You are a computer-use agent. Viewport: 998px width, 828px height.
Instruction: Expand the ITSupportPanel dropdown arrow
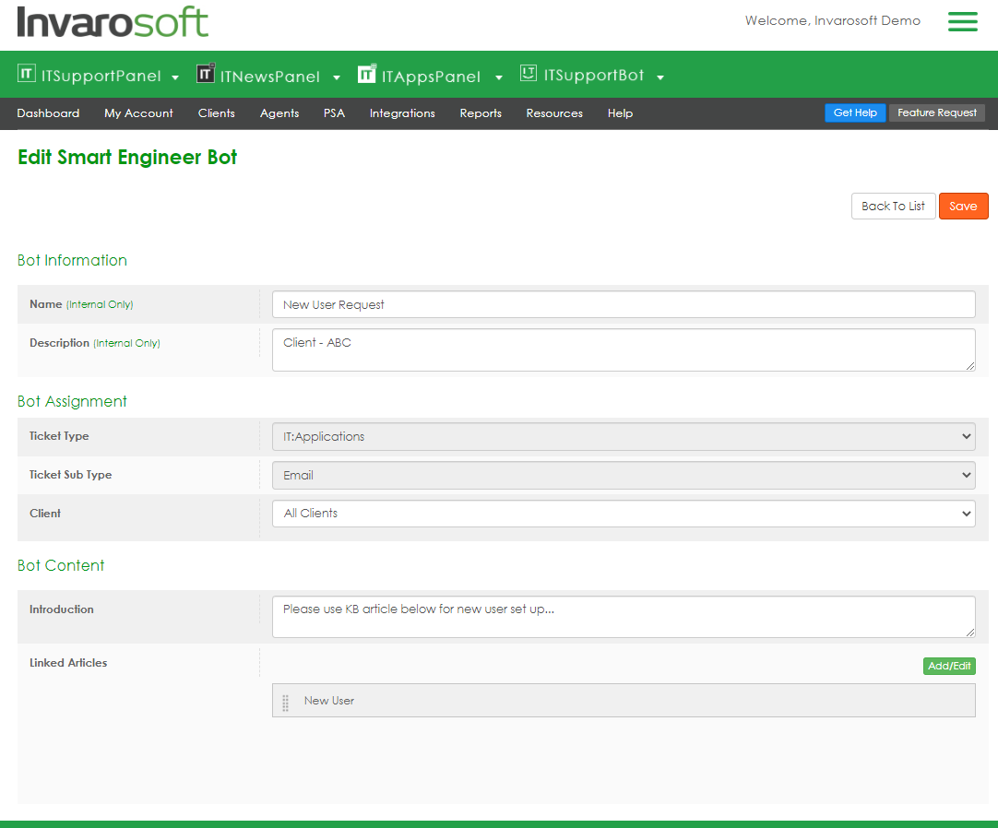pos(175,77)
